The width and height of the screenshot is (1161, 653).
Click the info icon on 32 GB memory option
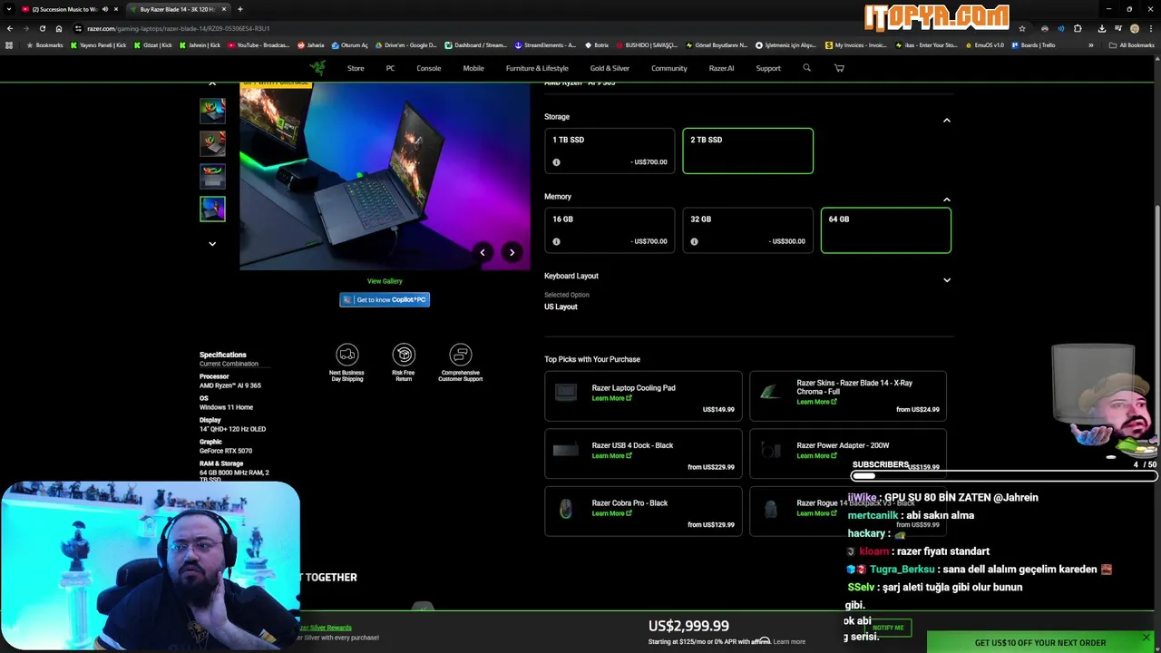click(694, 241)
